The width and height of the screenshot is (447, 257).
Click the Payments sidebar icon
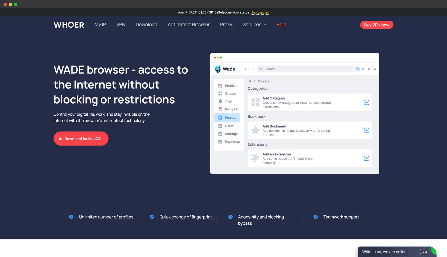click(x=220, y=142)
